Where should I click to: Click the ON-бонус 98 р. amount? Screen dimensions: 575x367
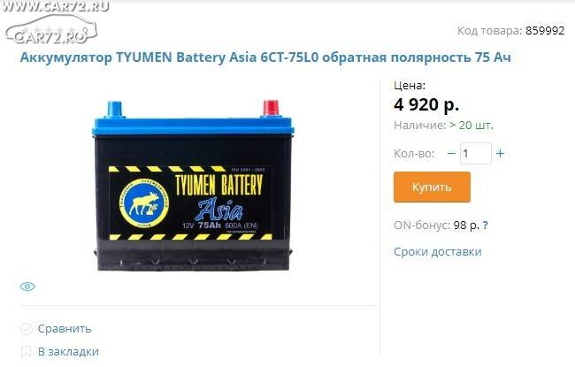tap(466, 225)
